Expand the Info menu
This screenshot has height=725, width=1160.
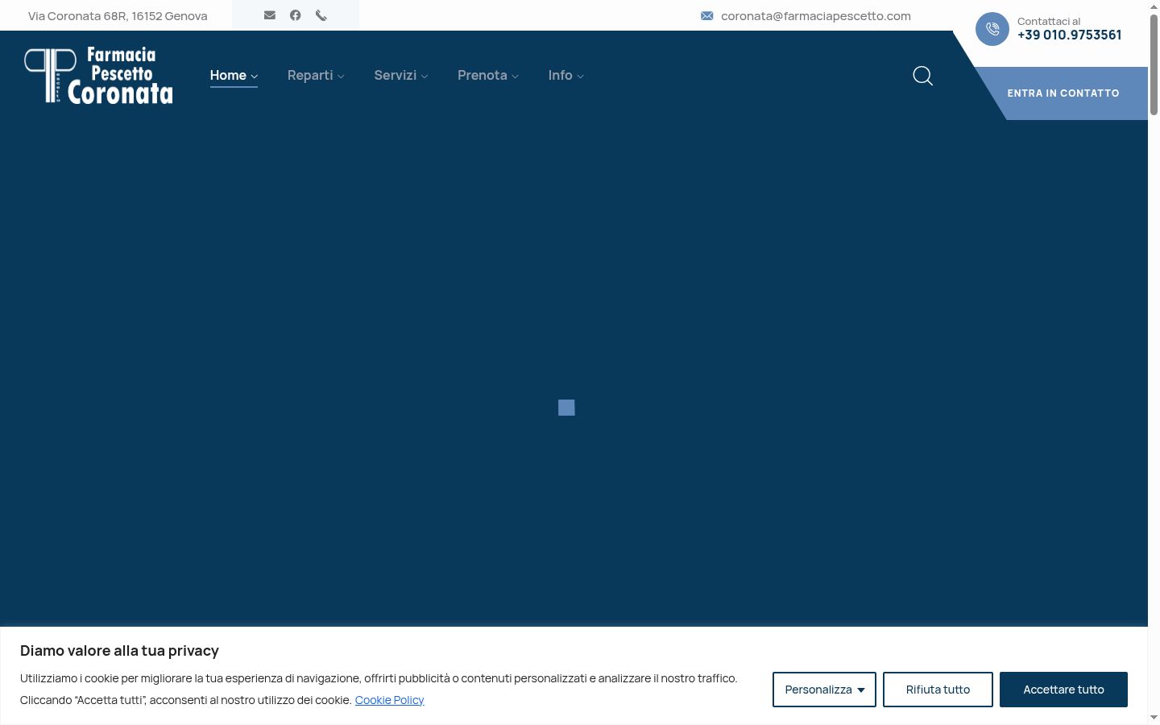click(565, 75)
